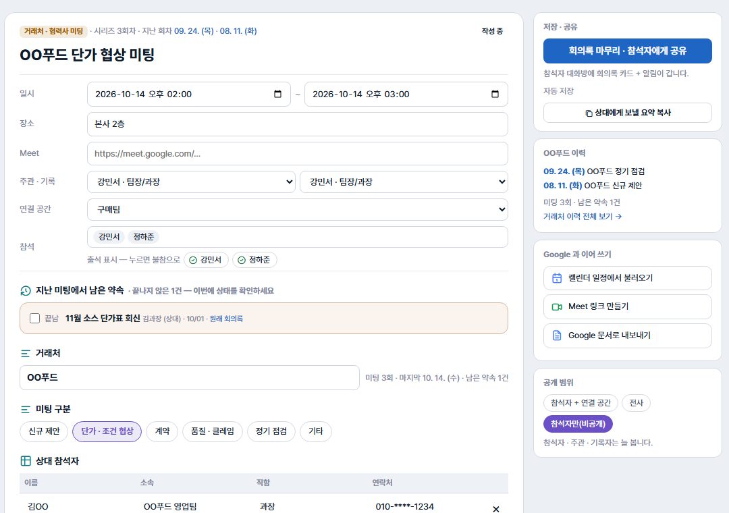
Task: Click end datetime field 오후 03:00
Action: point(406,94)
